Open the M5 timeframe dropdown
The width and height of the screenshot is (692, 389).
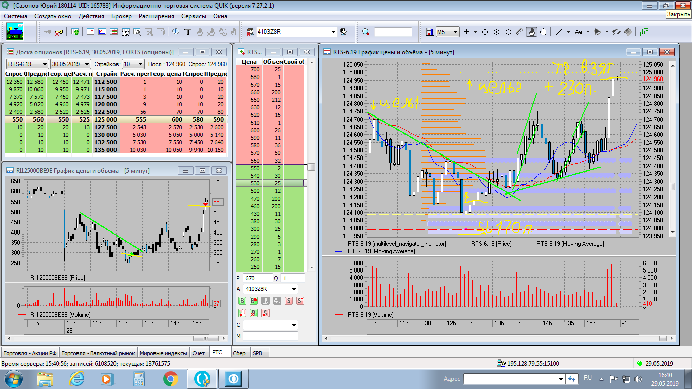[455, 32]
